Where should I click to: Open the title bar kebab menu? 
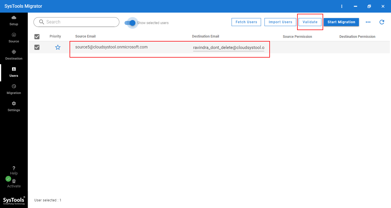point(342,6)
